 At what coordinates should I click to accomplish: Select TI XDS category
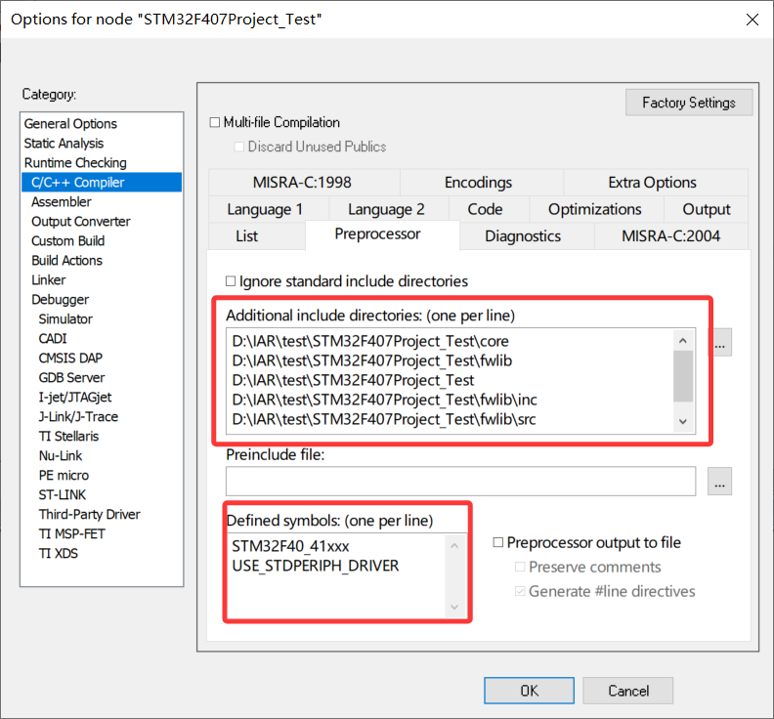[59, 554]
